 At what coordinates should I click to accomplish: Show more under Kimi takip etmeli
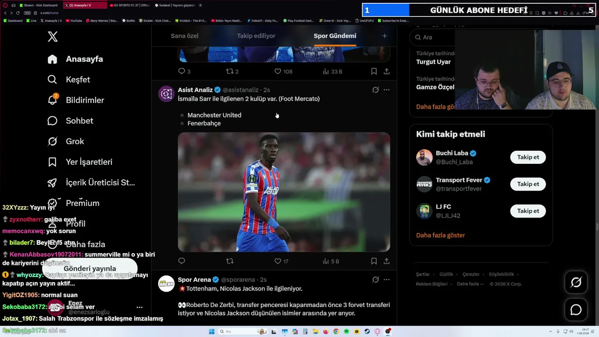click(440, 235)
